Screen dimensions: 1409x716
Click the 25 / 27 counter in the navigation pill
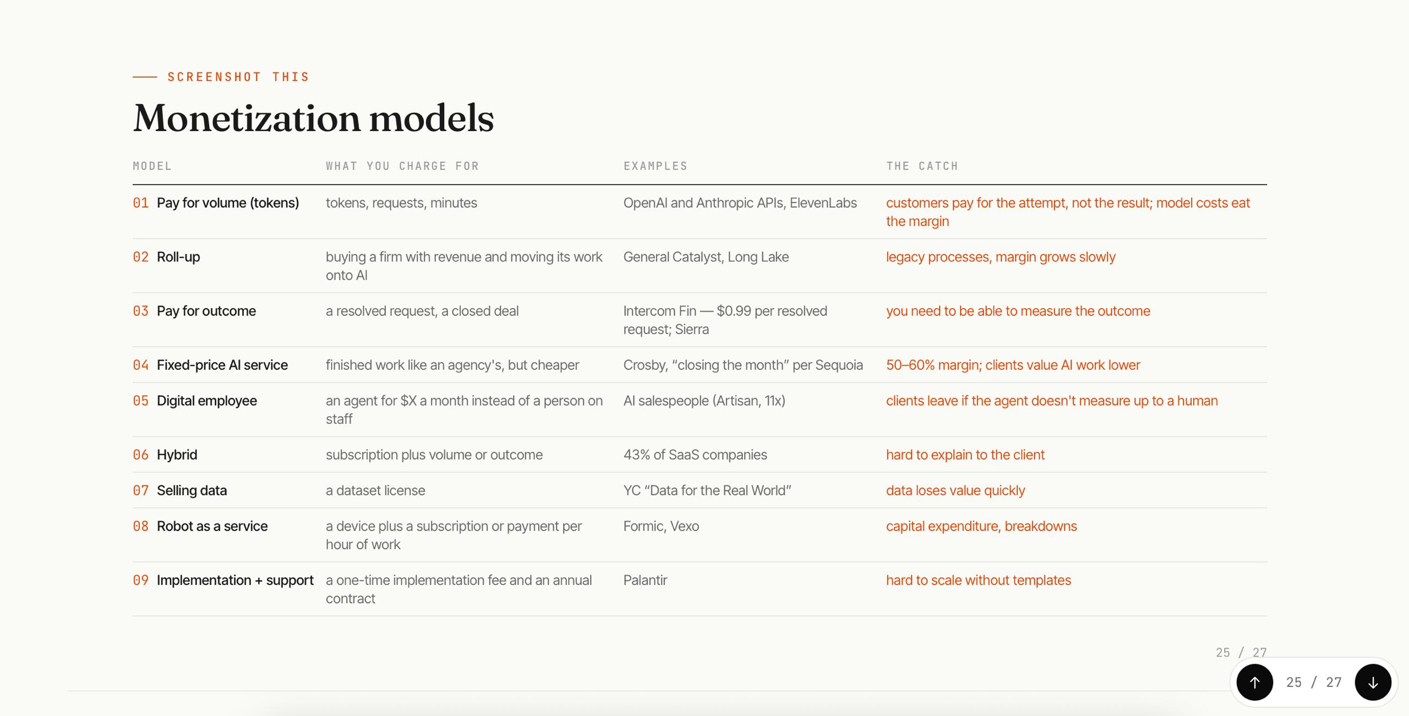pyautogui.click(x=1314, y=682)
